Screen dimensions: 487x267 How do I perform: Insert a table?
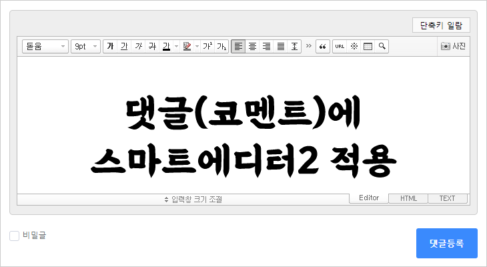coord(368,47)
